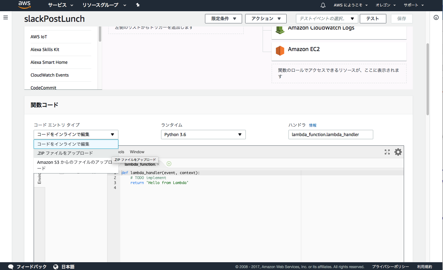Add a new editor tab with plus icon
This screenshot has width=443, height=270.
point(169,163)
